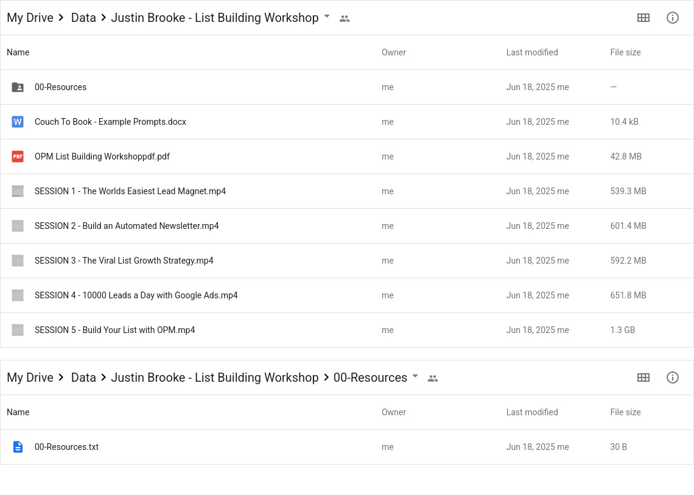The width and height of the screenshot is (694, 495).
Task: Click the 539.3 MB file size cell
Action: [x=628, y=191]
